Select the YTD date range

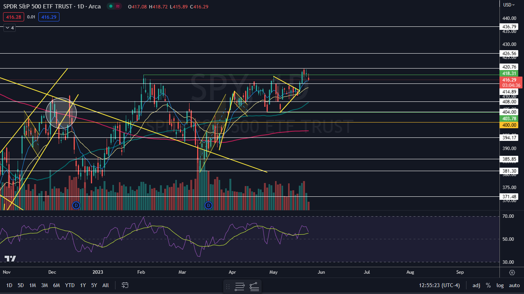(x=70, y=285)
